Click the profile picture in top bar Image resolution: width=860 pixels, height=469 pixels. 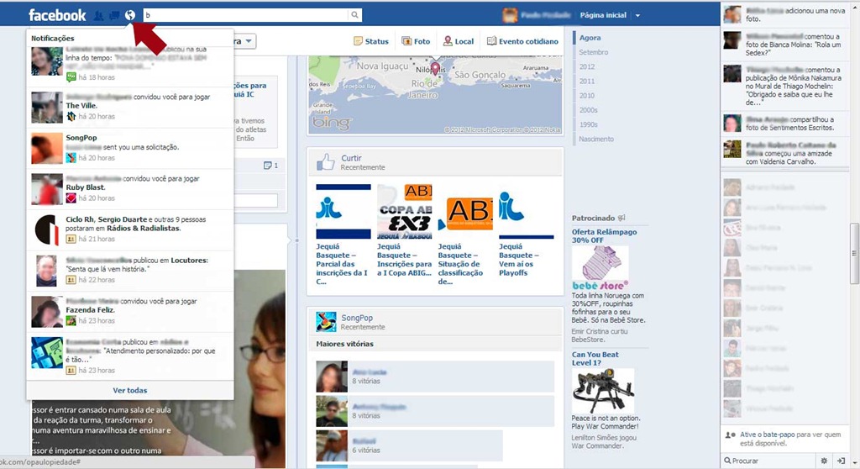(510, 15)
